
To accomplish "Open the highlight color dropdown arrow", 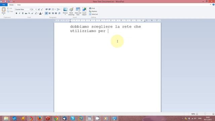I will click(38, 13).
